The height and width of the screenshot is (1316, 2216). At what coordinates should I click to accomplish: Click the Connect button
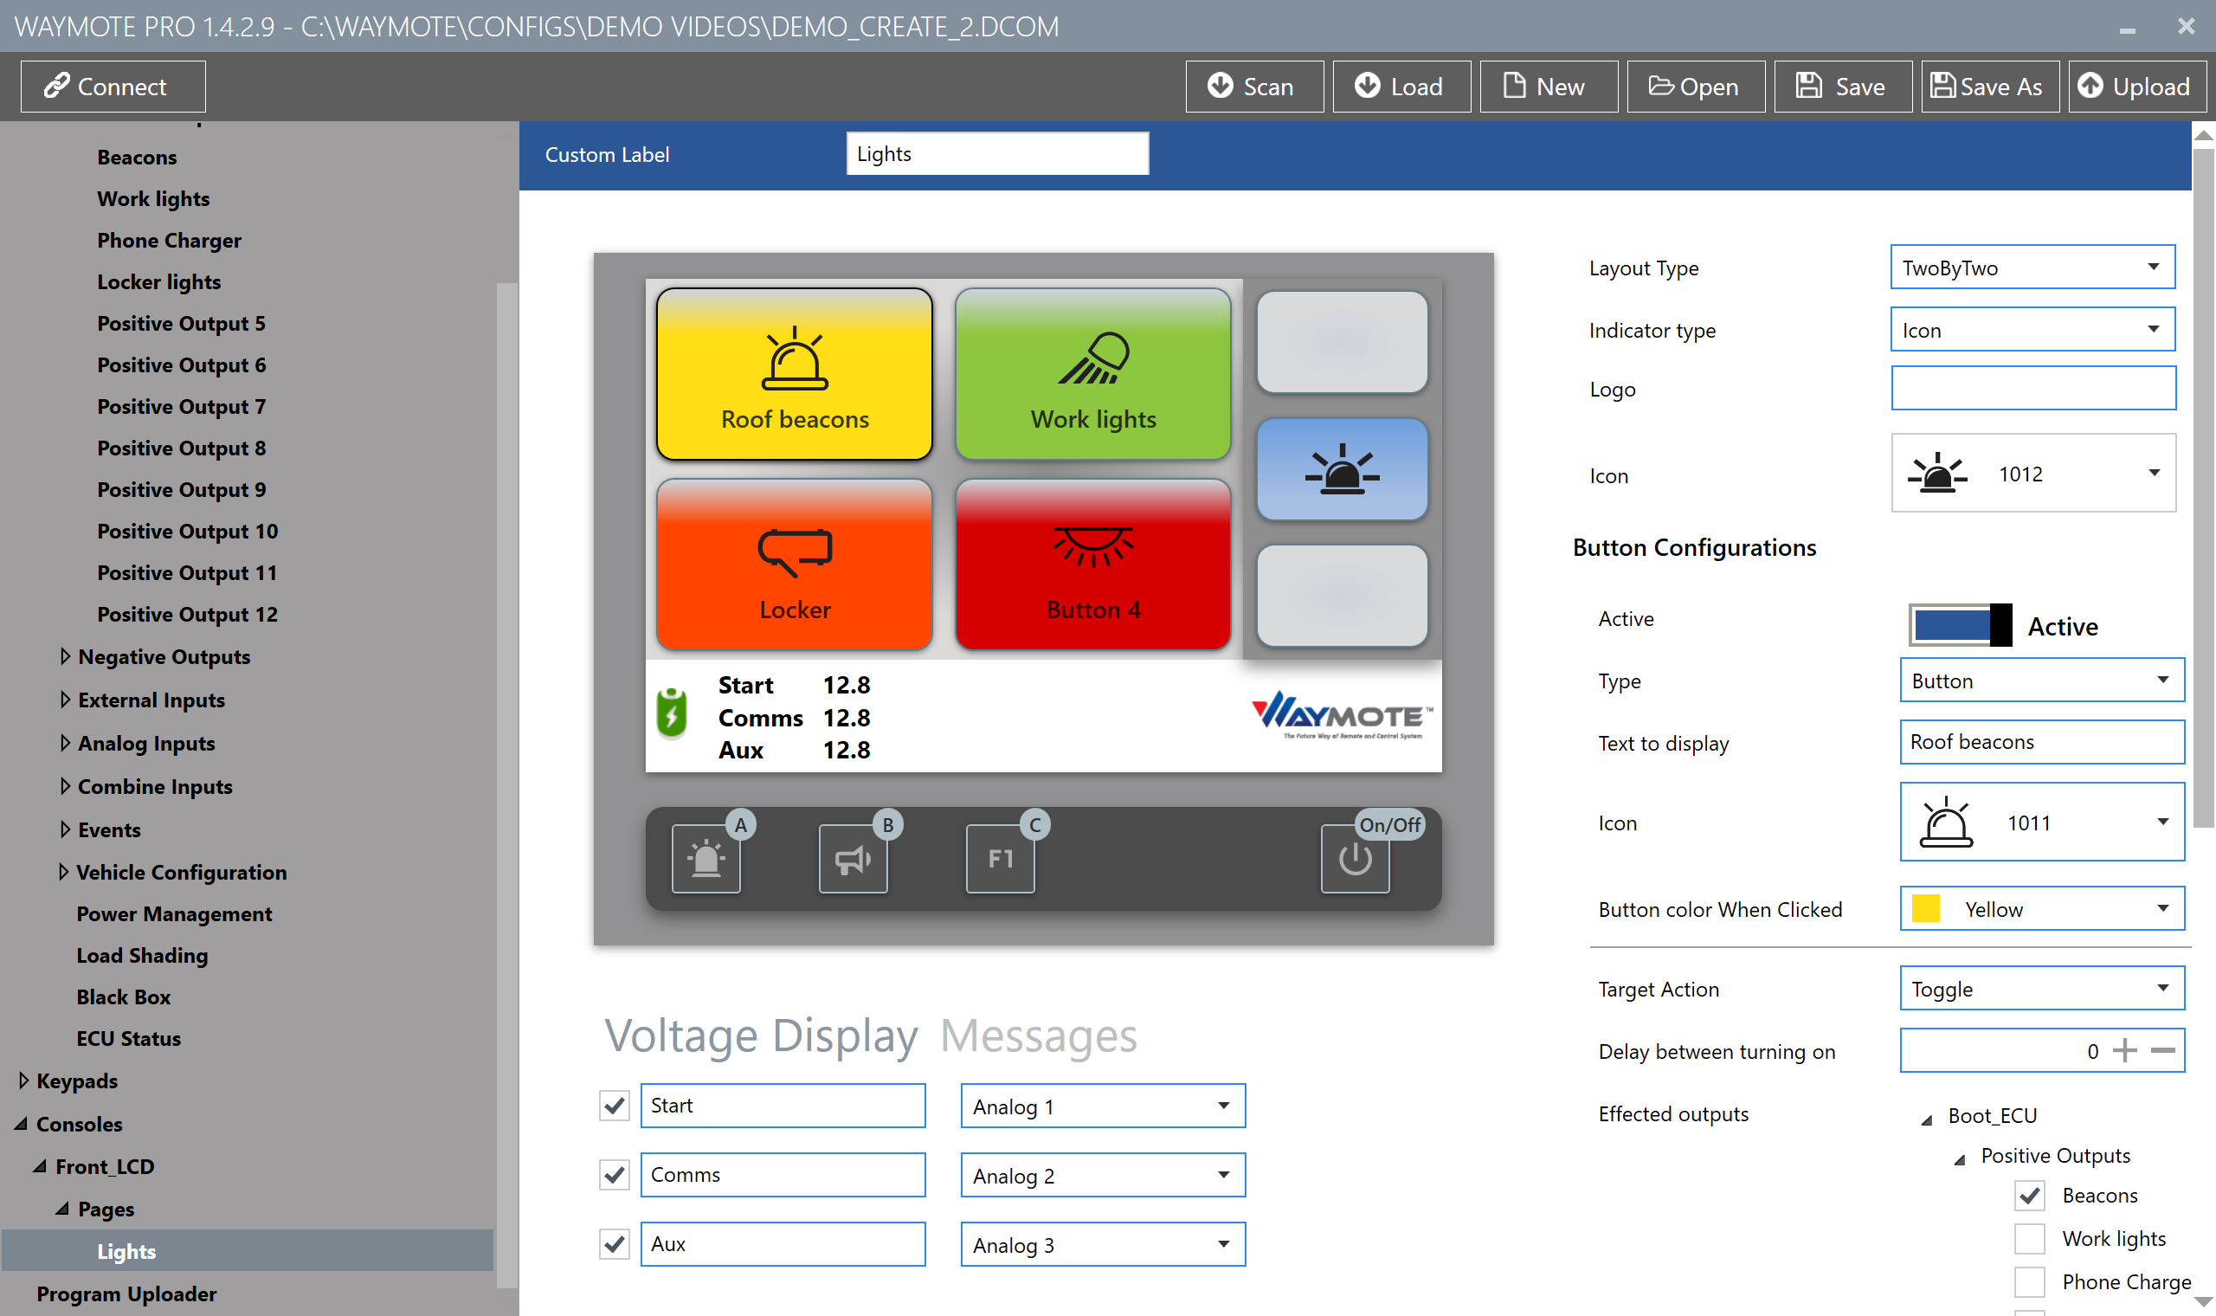113,86
